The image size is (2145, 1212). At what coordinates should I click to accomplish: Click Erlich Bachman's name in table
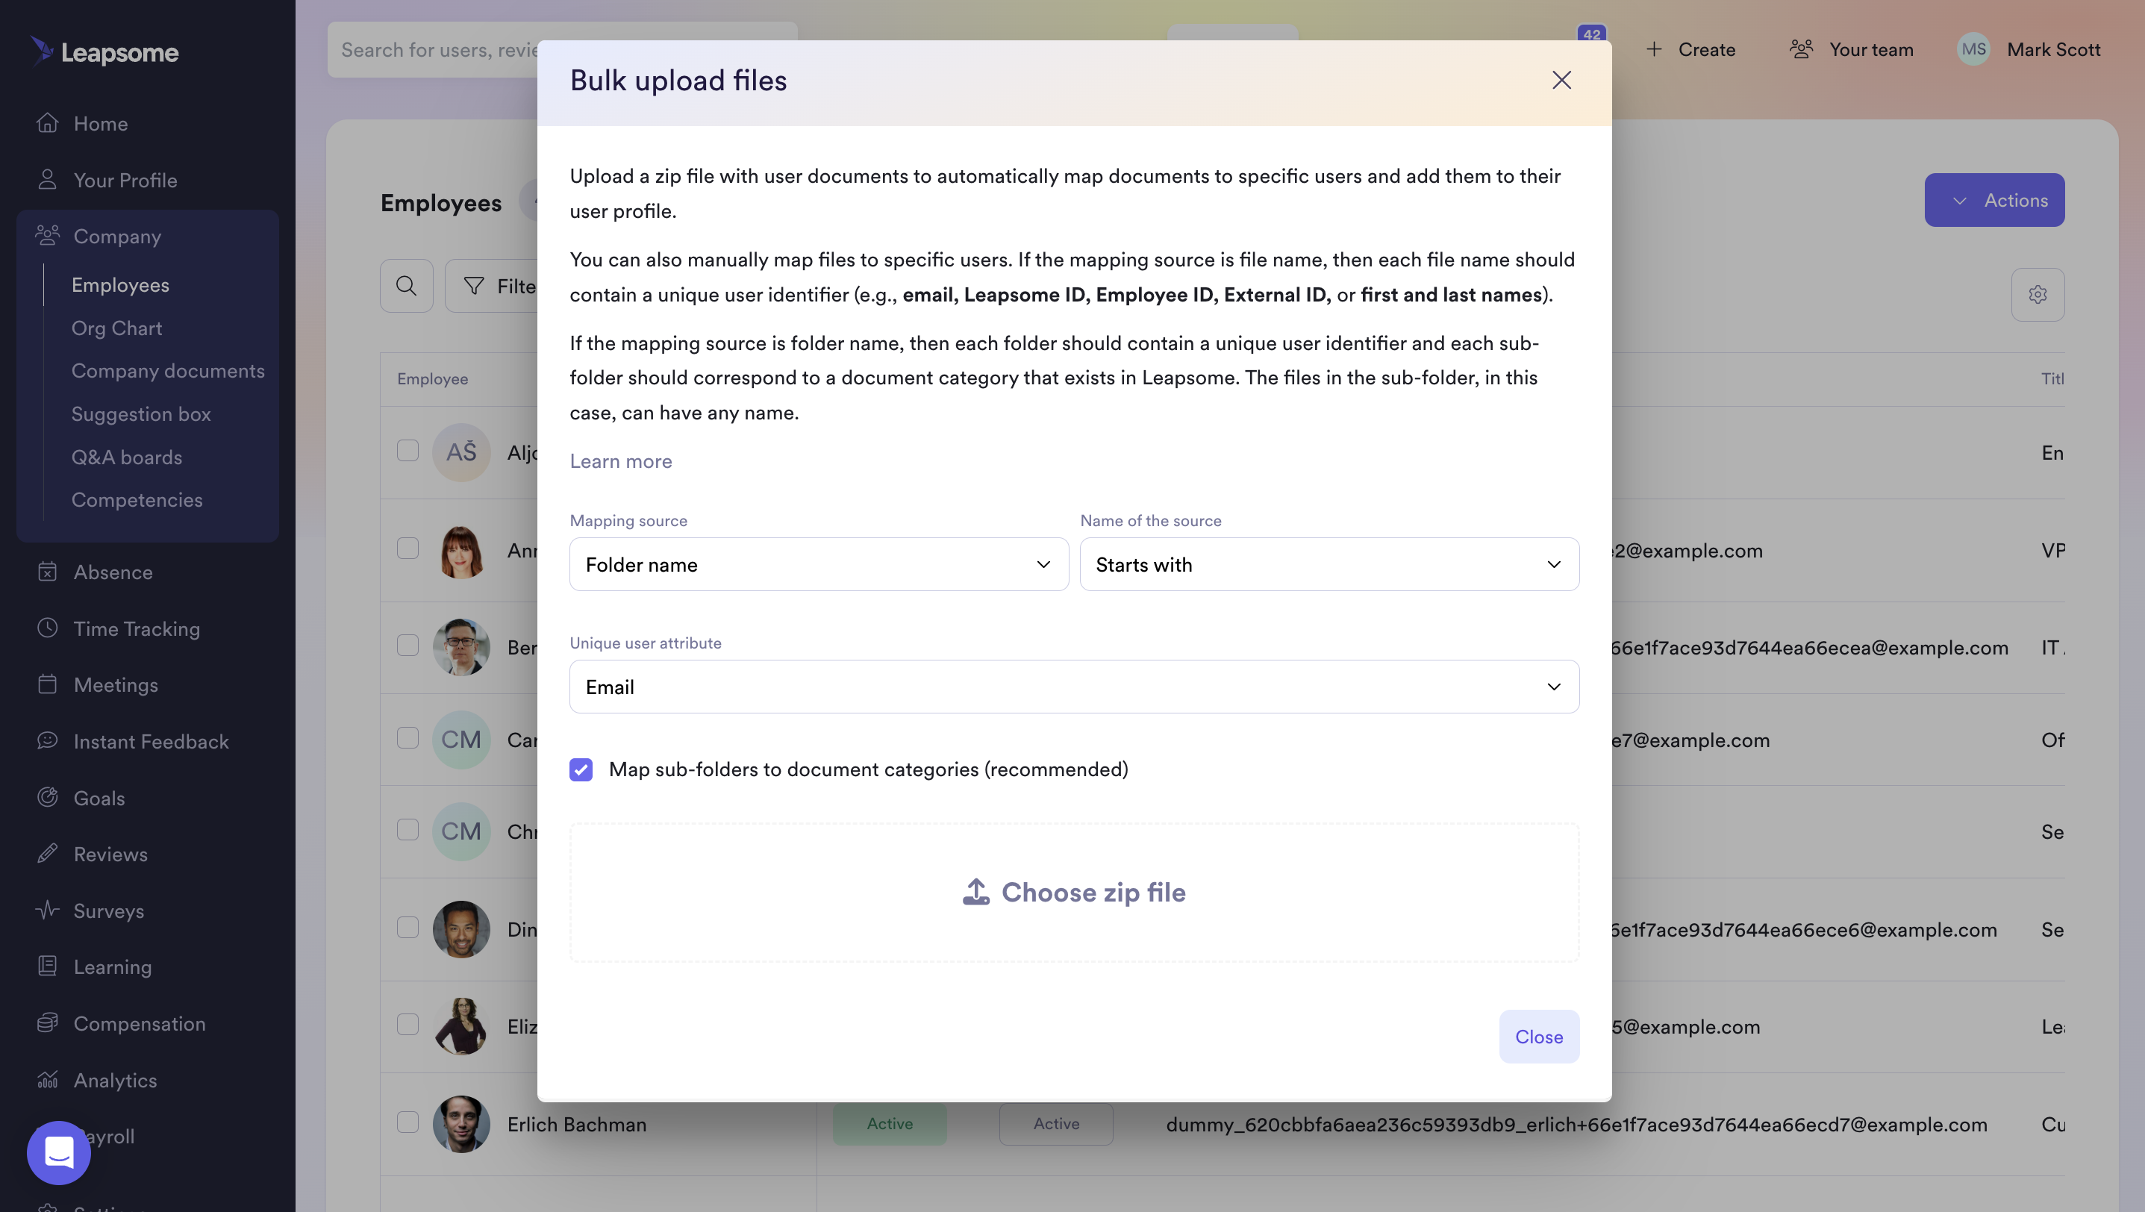click(576, 1125)
